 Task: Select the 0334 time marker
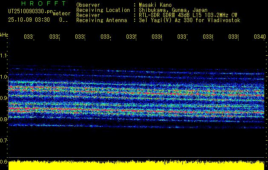coord(106,37)
